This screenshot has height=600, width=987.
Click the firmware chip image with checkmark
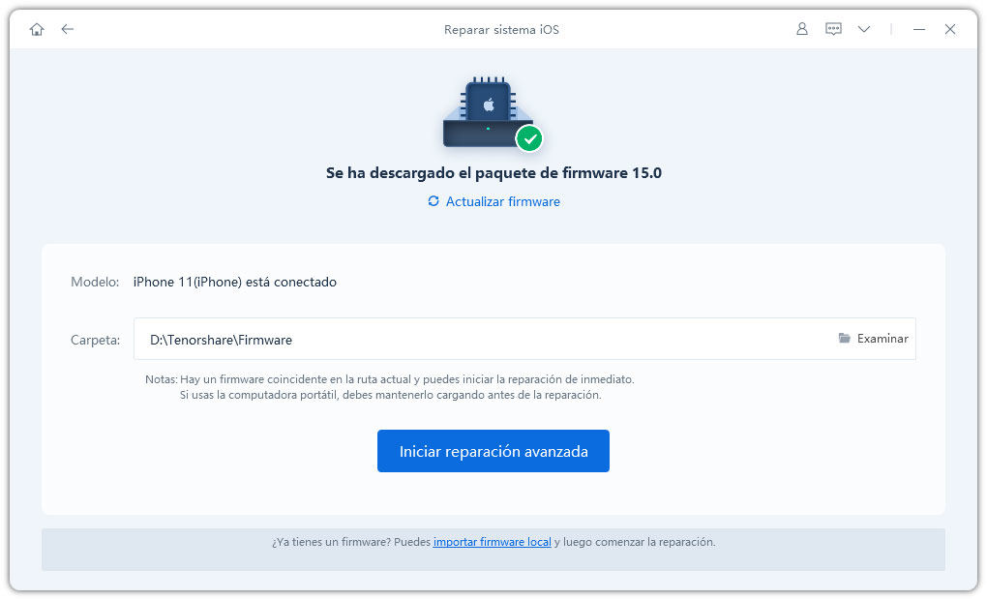pos(492,114)
